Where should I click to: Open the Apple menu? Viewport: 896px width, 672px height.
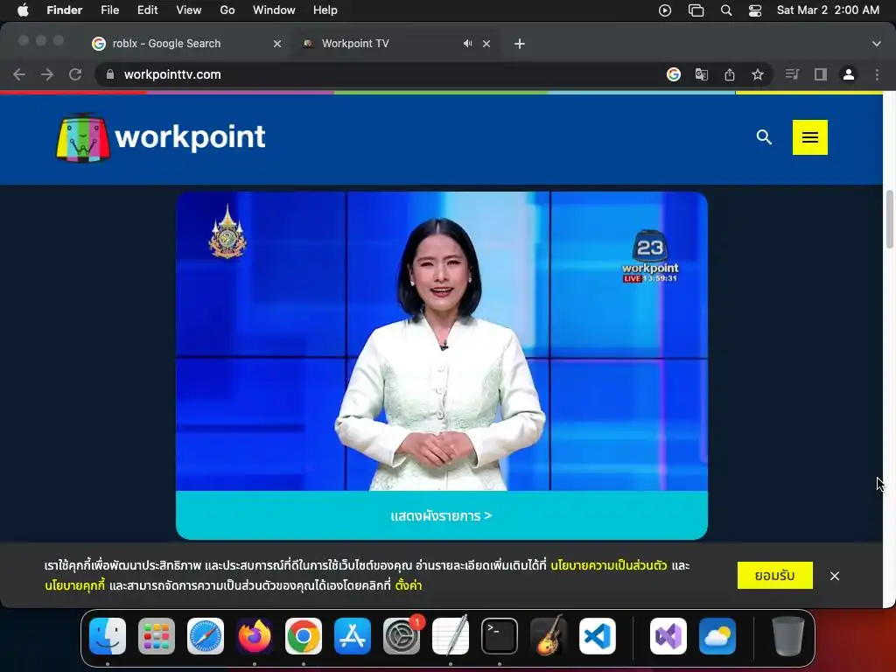pos(23,10)
